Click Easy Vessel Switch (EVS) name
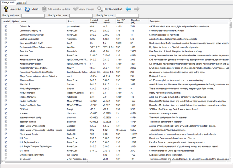233x168 pixels. tap(31, 43)
